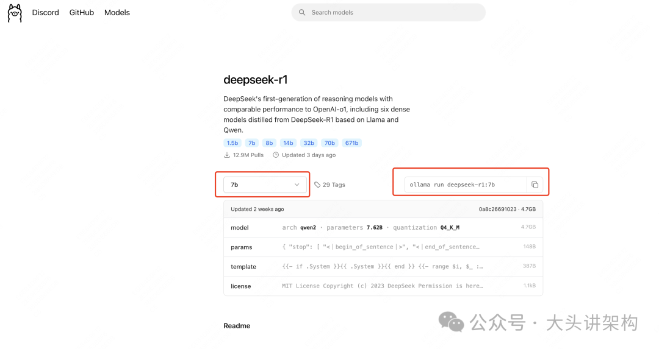The image size is (659, 349).
Task: Click the deepseek-r1 title
Action: (256, 80)
